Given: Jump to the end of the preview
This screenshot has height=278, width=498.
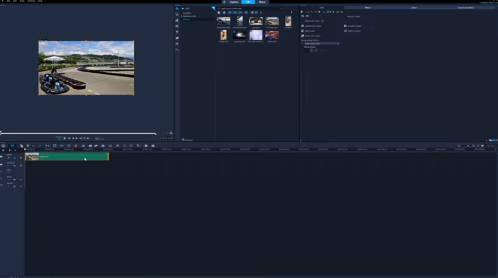Looking at the screenshot, I should [x=81, y=138].
